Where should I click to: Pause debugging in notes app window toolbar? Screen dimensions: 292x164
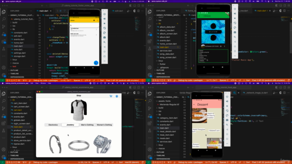pos(60,11)
